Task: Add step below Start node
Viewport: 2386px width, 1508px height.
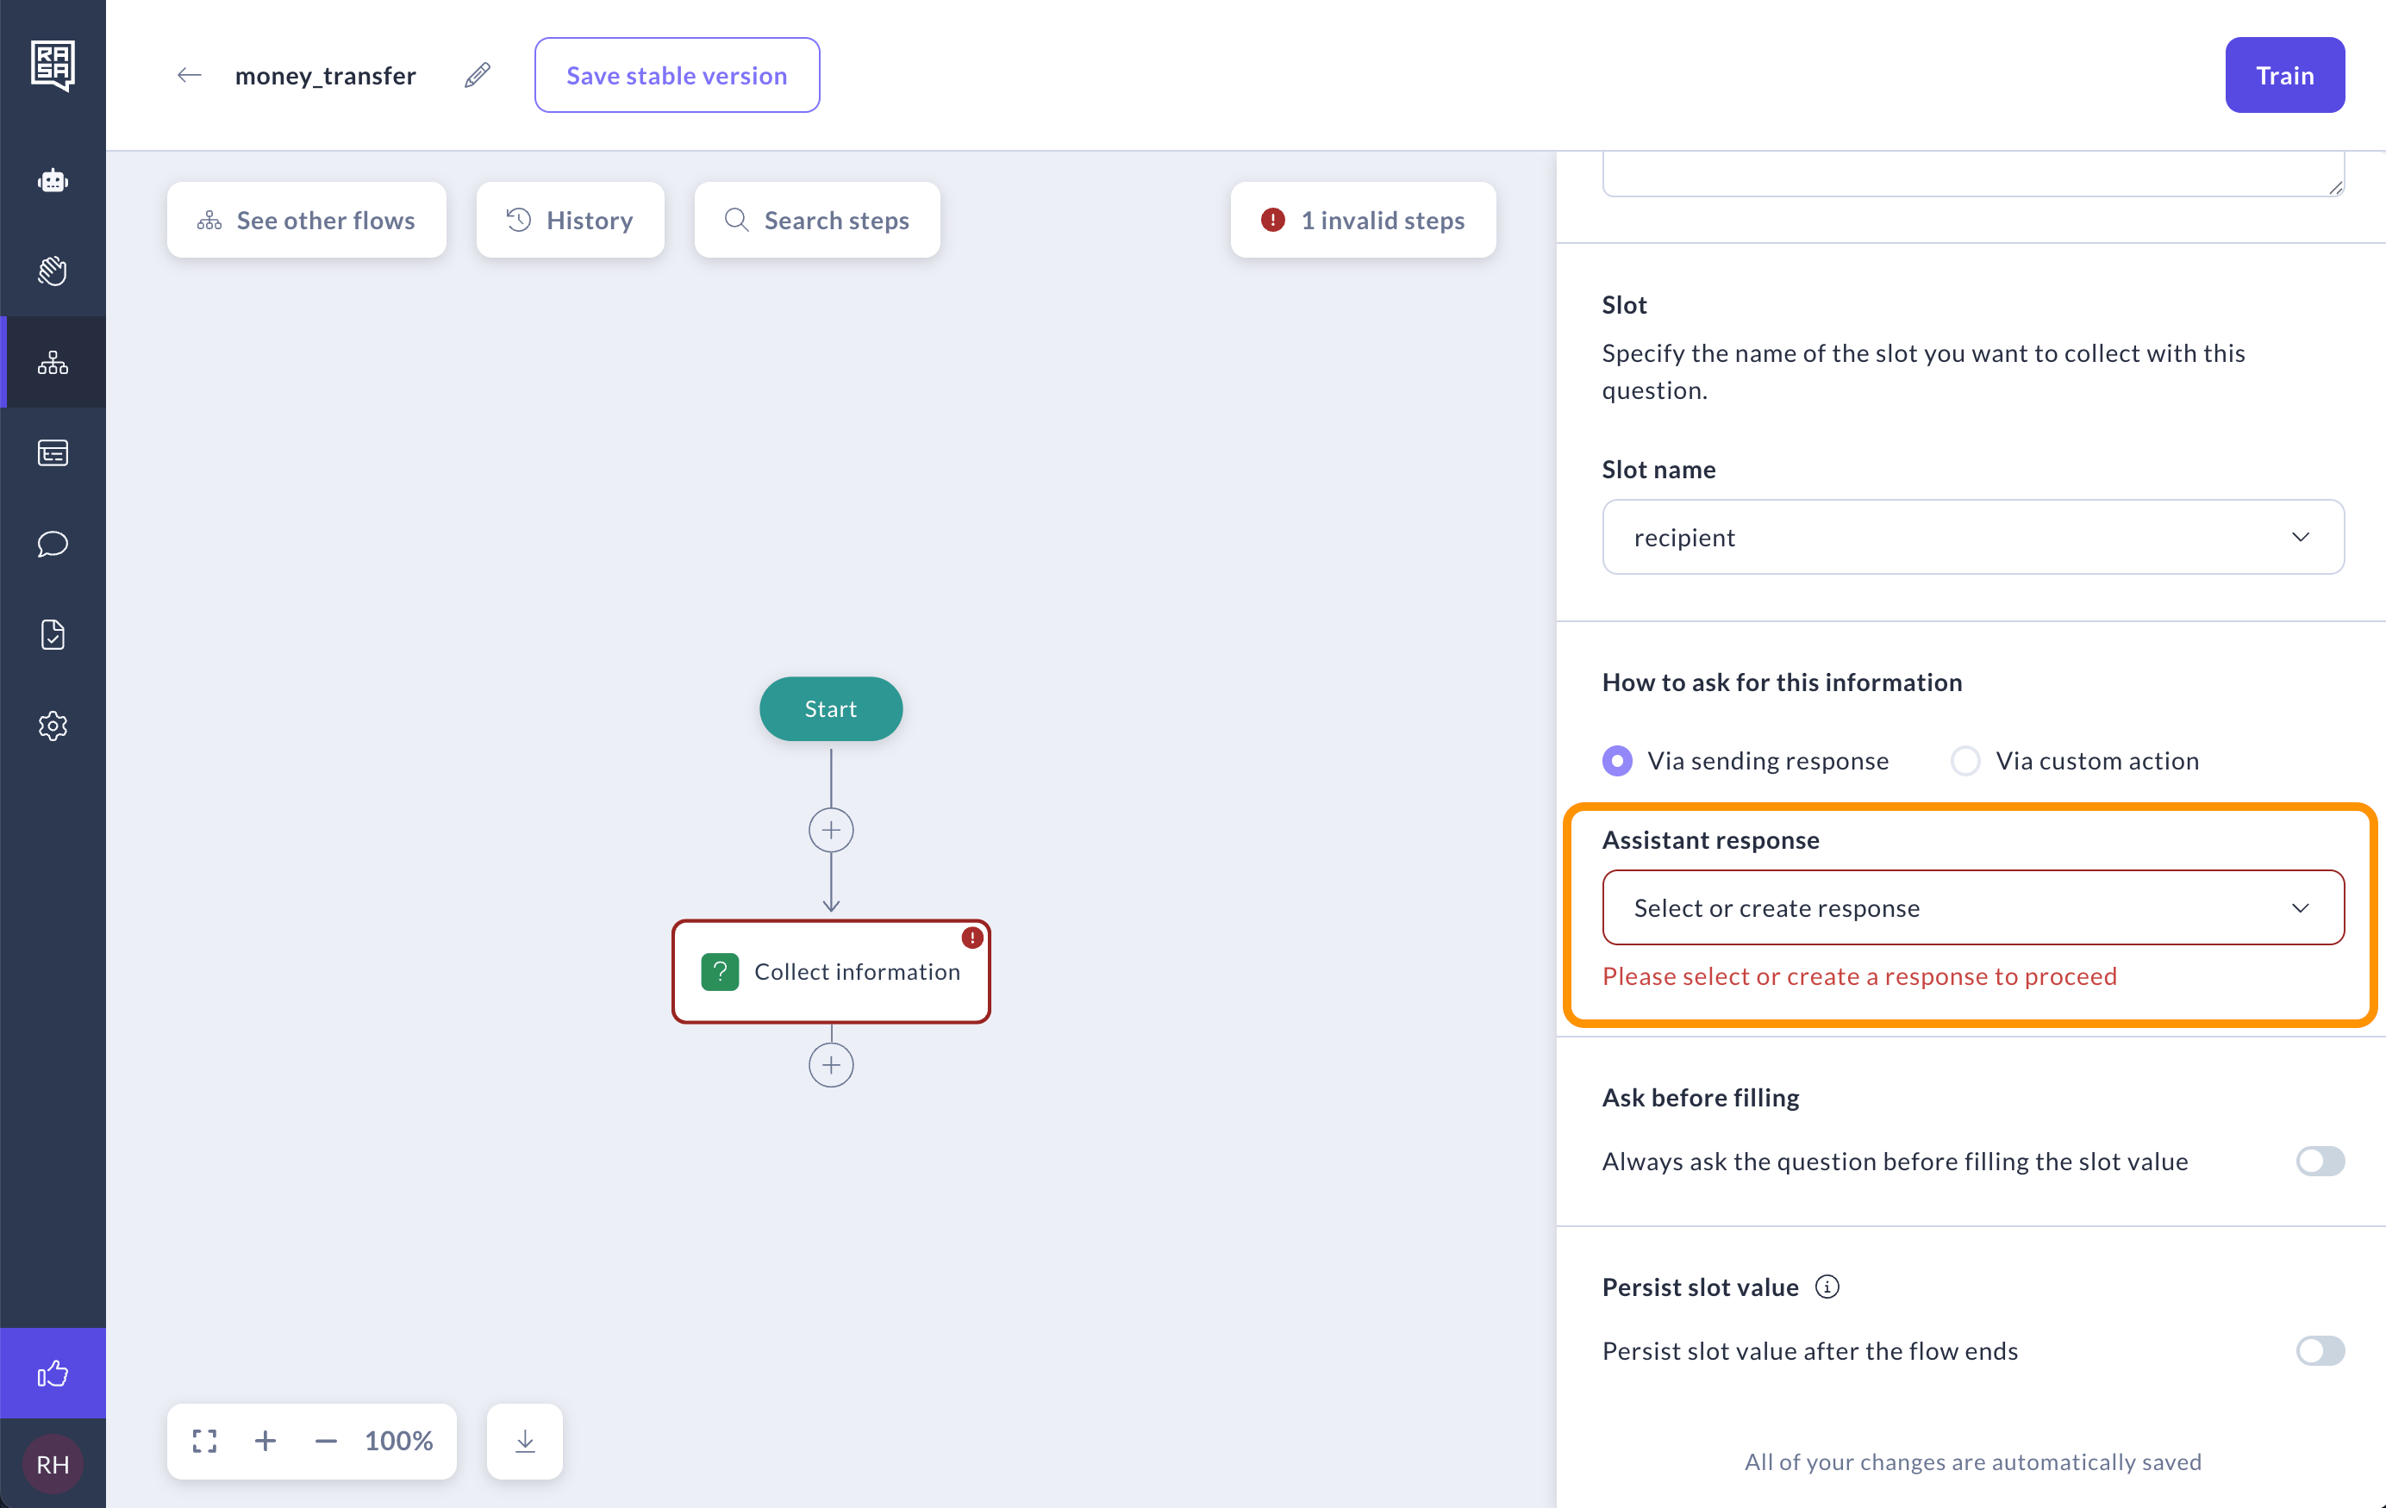Action: click(831, 831)
